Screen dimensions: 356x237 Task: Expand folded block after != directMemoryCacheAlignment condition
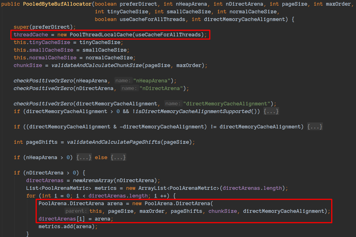(x=315, y=127)
